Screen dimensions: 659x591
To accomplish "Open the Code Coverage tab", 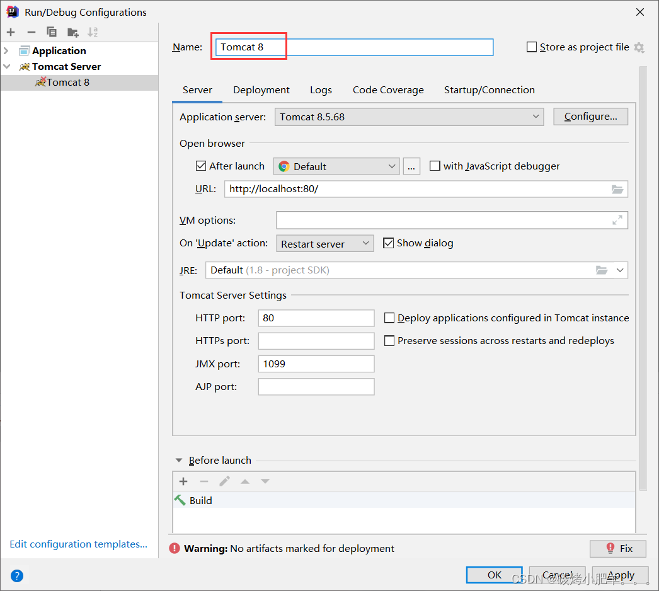I will [388, 90].
